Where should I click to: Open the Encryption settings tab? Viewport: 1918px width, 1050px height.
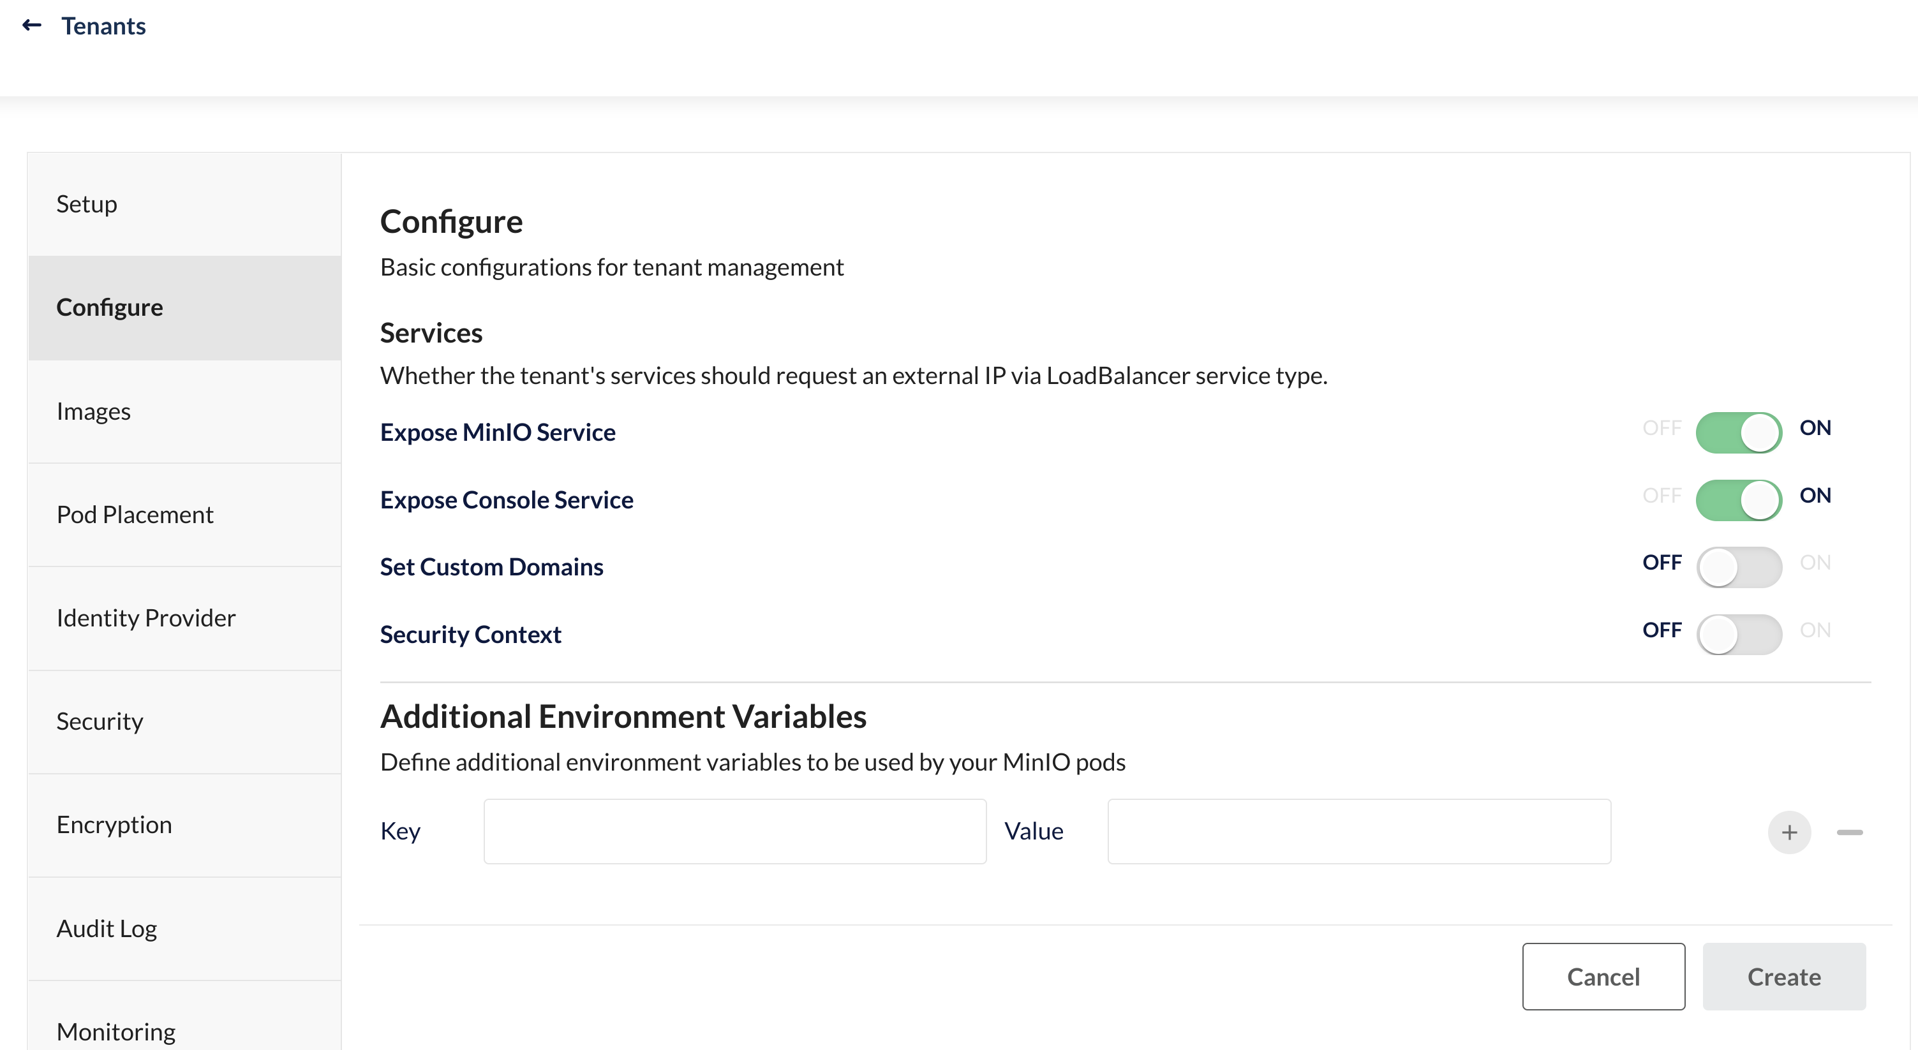coord(114,825)
